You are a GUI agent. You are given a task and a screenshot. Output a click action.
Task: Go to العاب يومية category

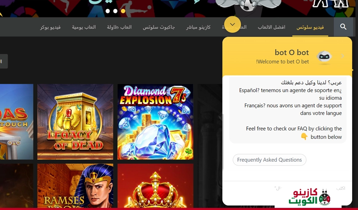click(84, 27)
